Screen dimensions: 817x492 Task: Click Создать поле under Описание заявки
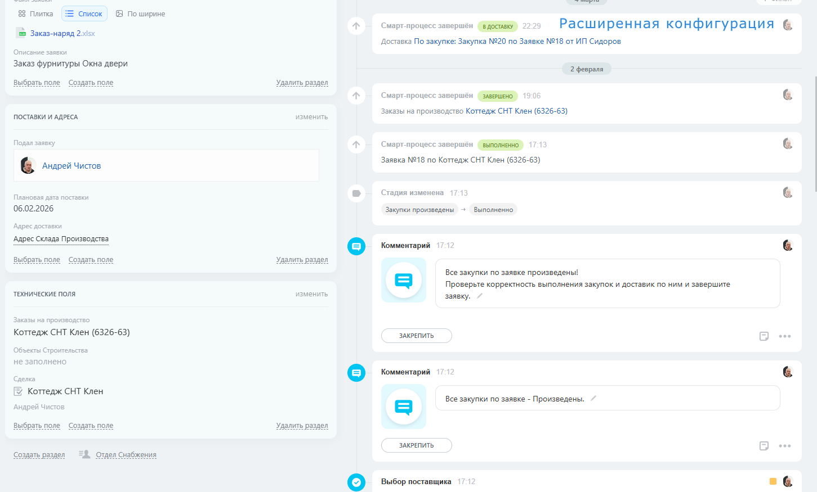(x=91, y=83)
